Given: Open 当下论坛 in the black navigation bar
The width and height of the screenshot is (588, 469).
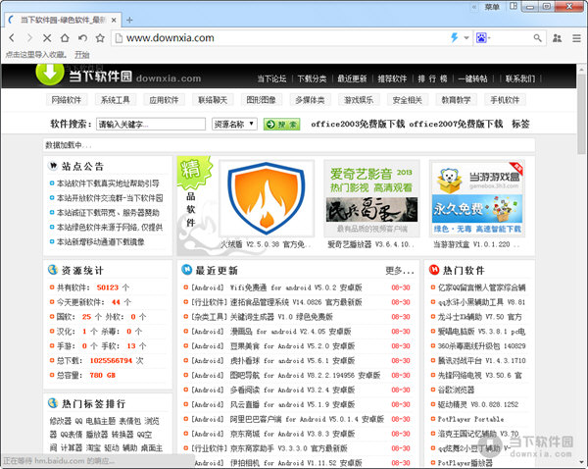Looking at the screenshot, I should pyautogui.click(x=271, y=78).
